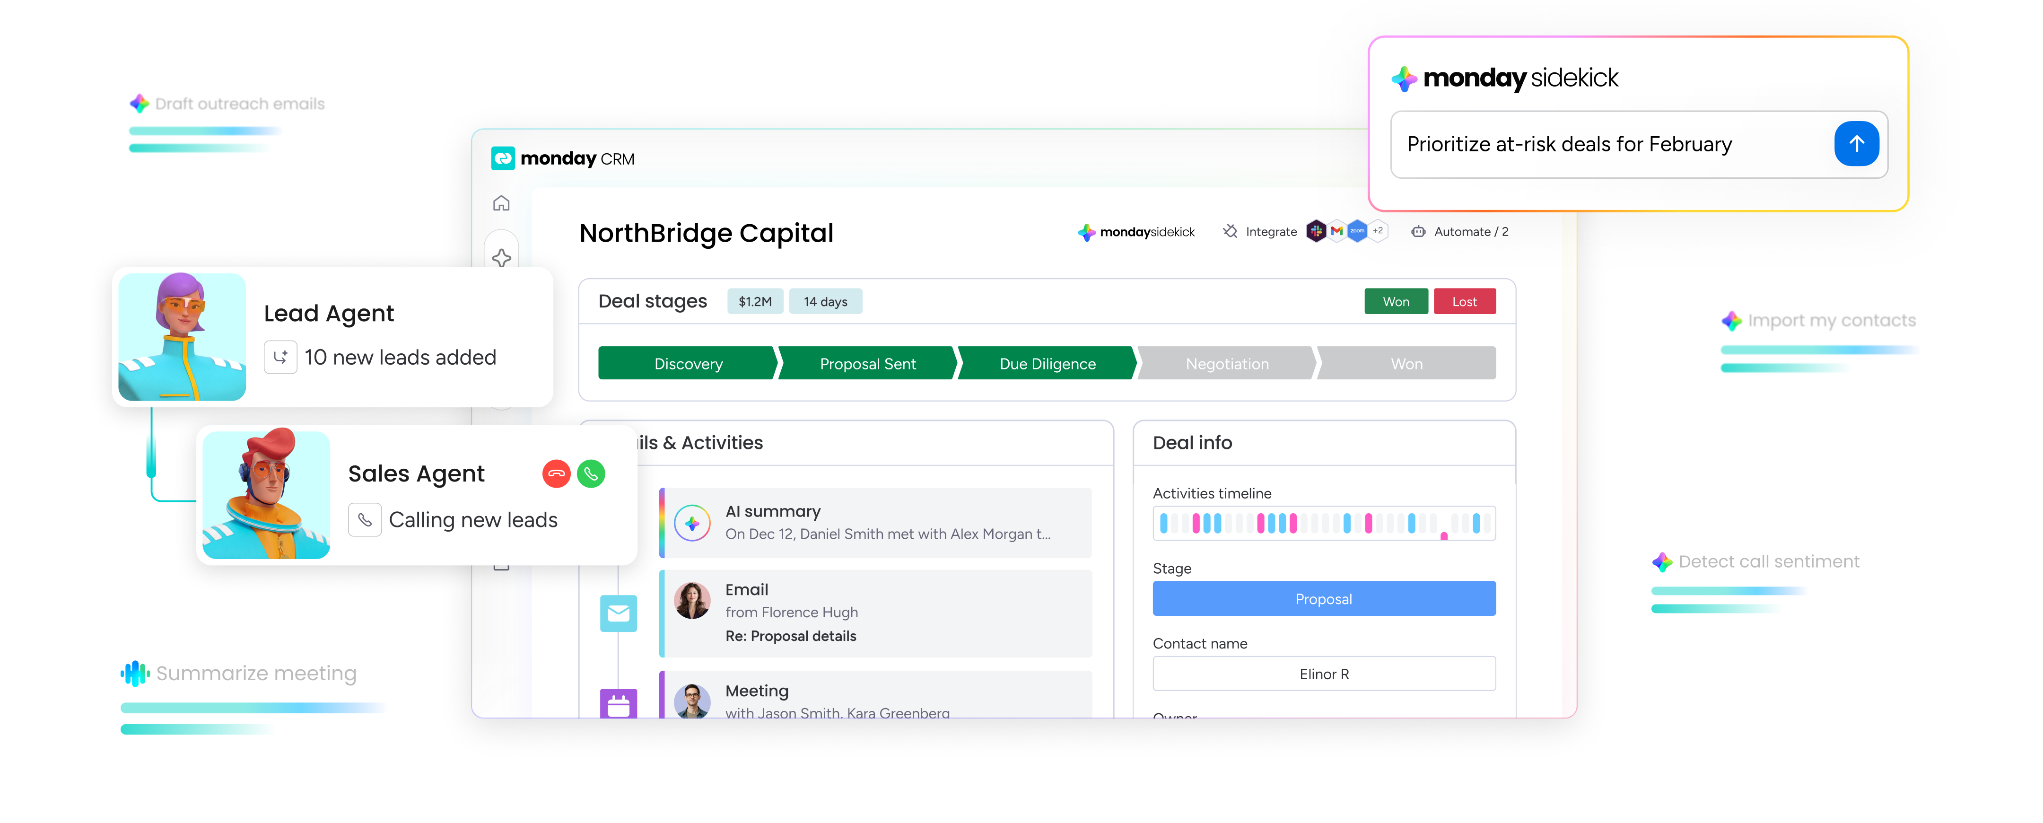This screenshot has width=2043, height=823.
Task: Decline call with red hang-up icon
Action: tap(556, 474)
